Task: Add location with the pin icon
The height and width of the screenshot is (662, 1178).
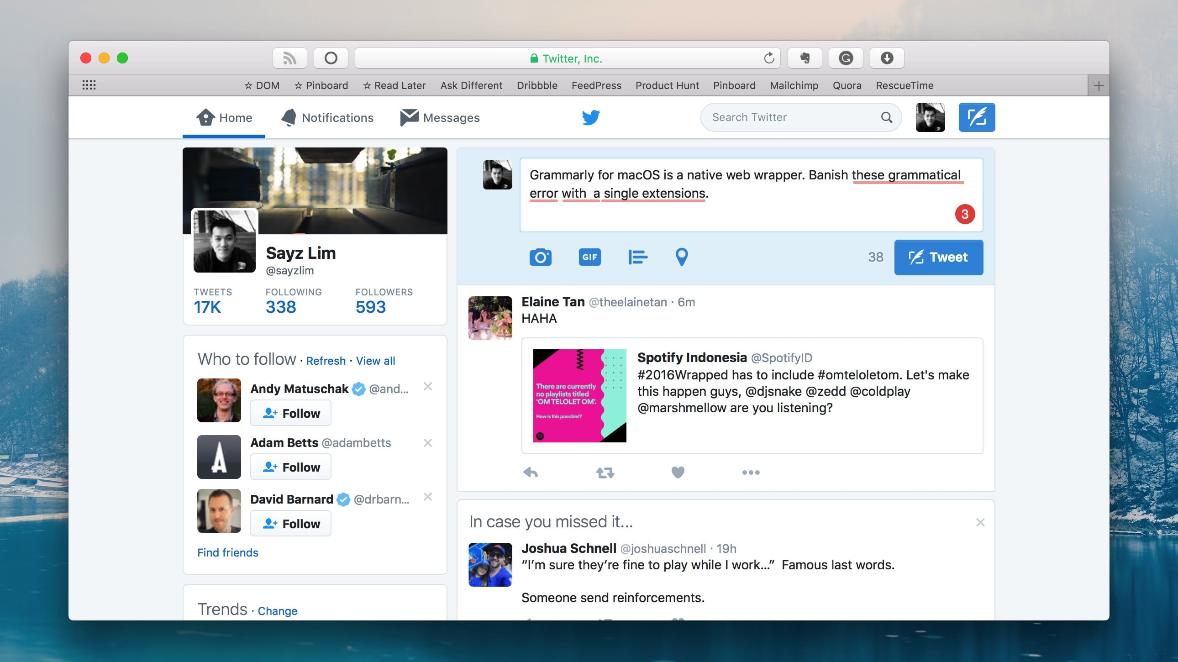Action: click(681, 257)
